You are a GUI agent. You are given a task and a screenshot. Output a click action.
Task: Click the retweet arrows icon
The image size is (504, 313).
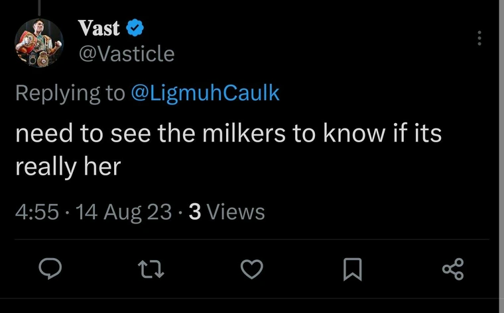point(151,269)
